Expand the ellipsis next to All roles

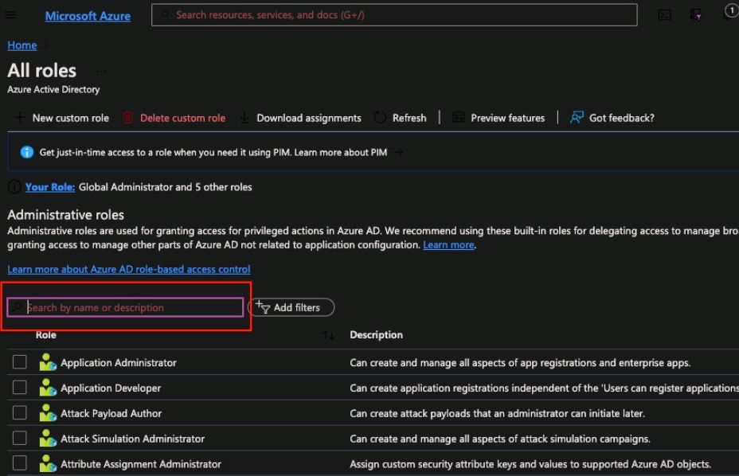(101, 70)
